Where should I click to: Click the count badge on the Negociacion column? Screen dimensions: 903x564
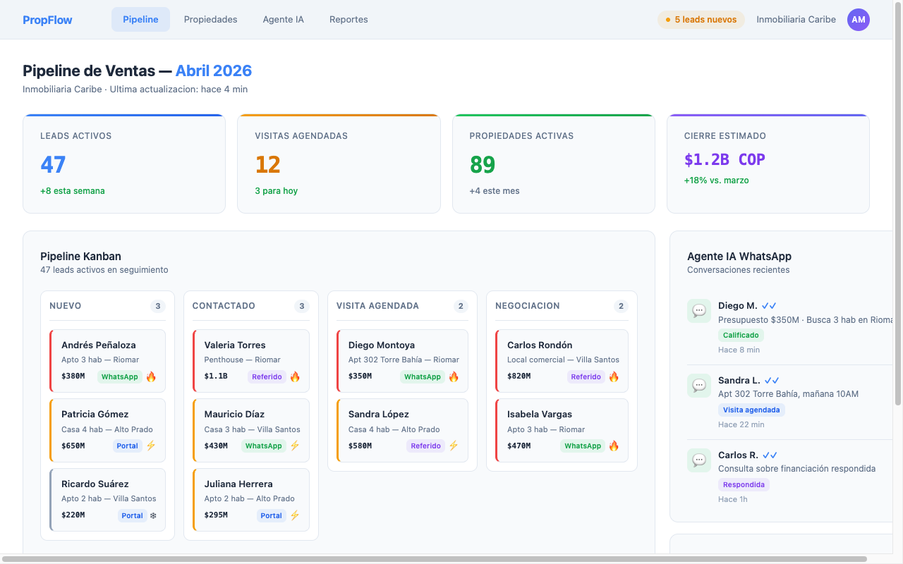[621, 306]
